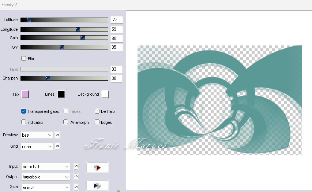Click the reset icon beside Grid dropdown
The width and height of the screenshot is (312, 192).
(x=57, y=146)
